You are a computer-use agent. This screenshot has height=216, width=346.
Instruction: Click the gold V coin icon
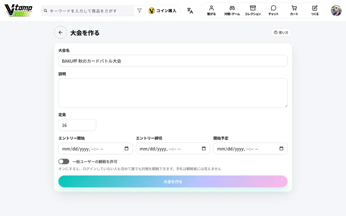(x=151, y=11)
